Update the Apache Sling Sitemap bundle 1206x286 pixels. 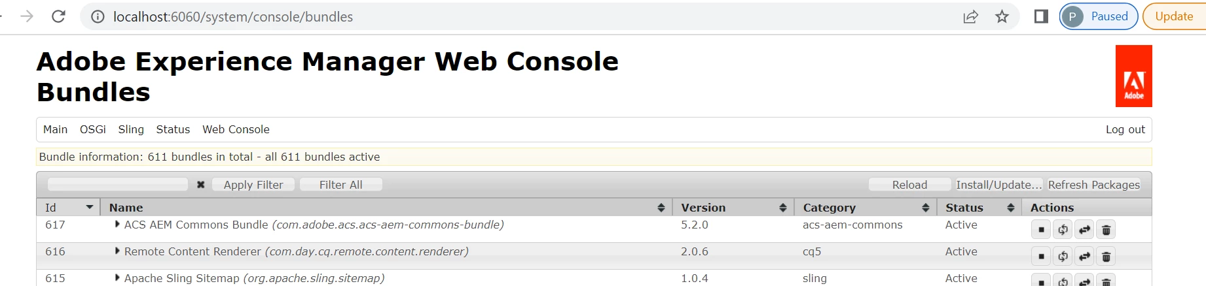[x=1084, y=281]
